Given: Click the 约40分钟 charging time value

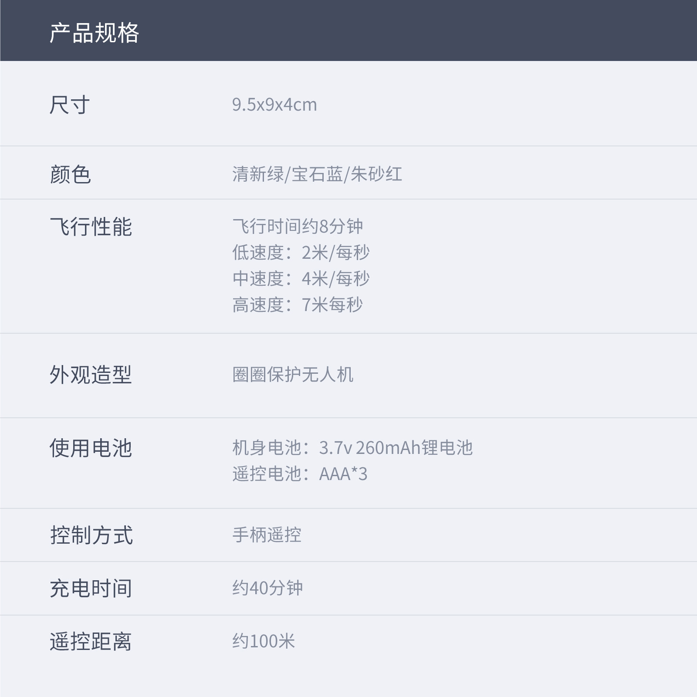Looking at the screenshot, I should tap(267, 589).
